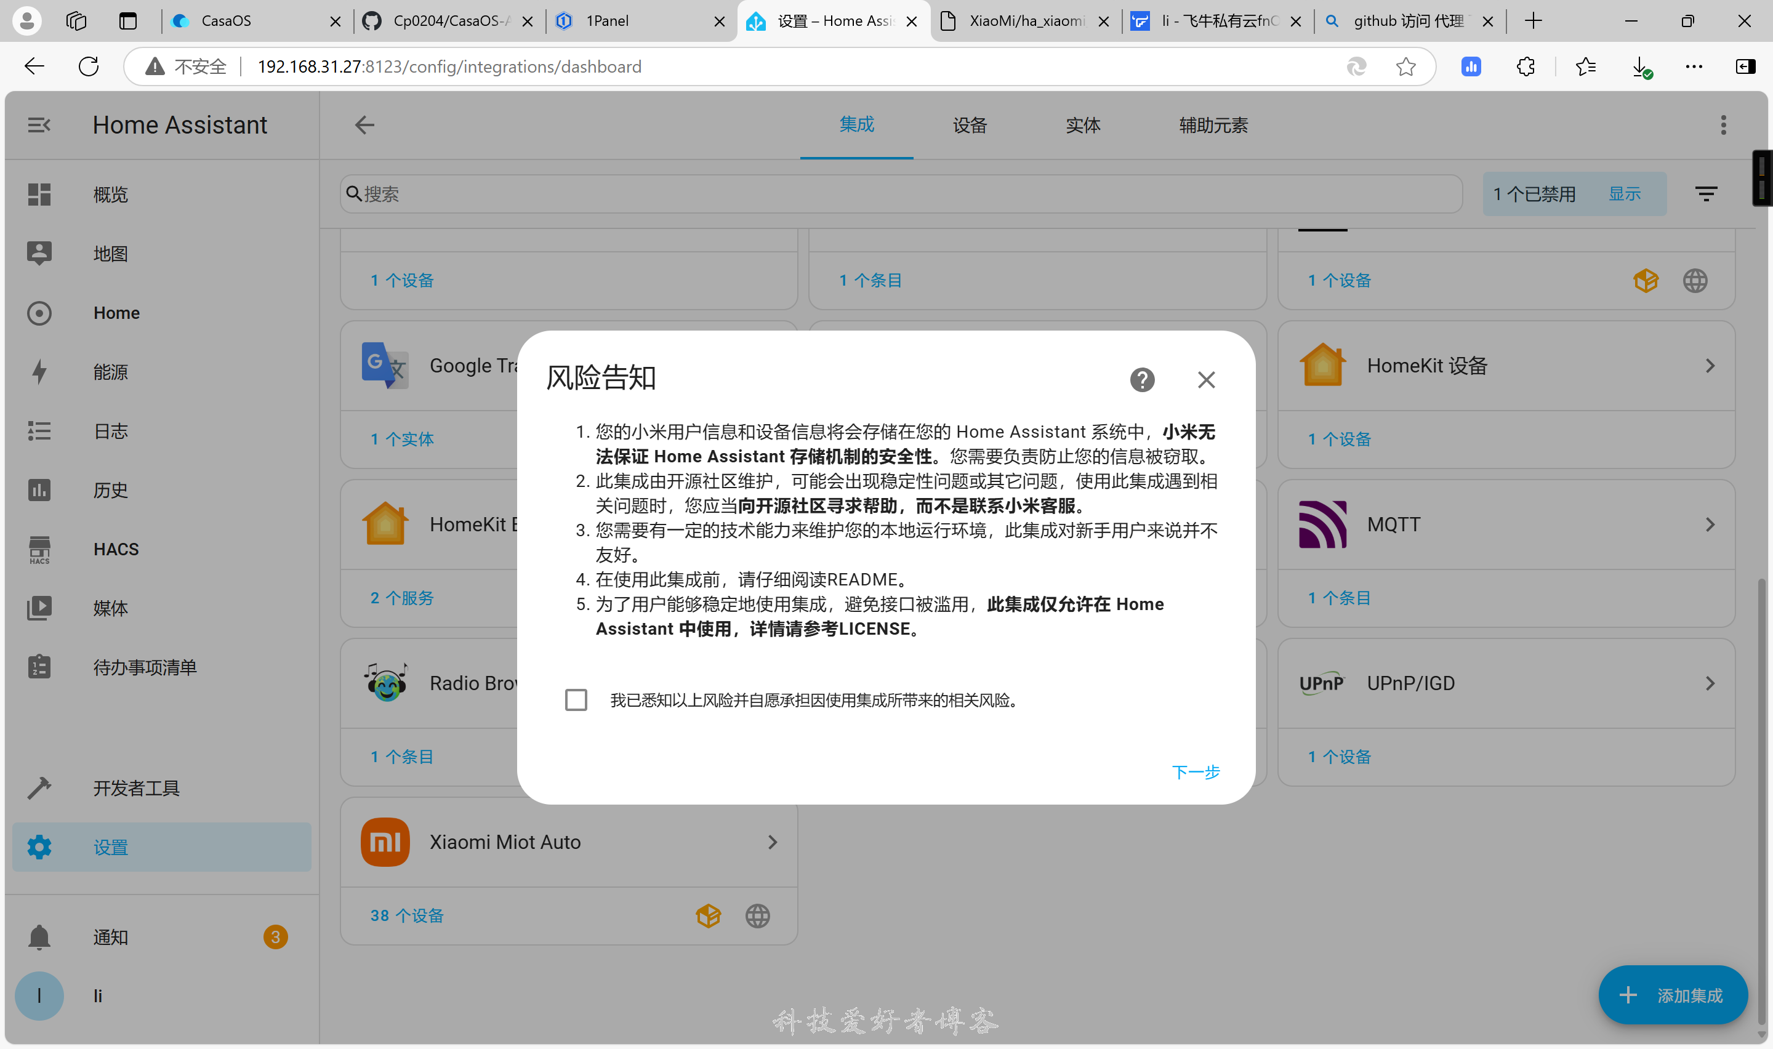Switch to 设备 devices tab
The image size is (1773, 1049).
tap(970, 125)
